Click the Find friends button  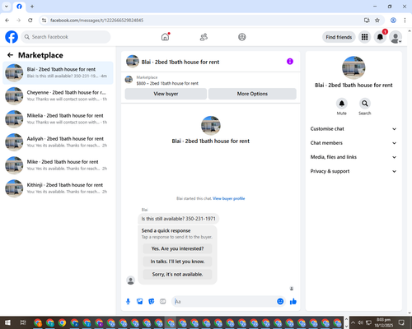[339, 37]
